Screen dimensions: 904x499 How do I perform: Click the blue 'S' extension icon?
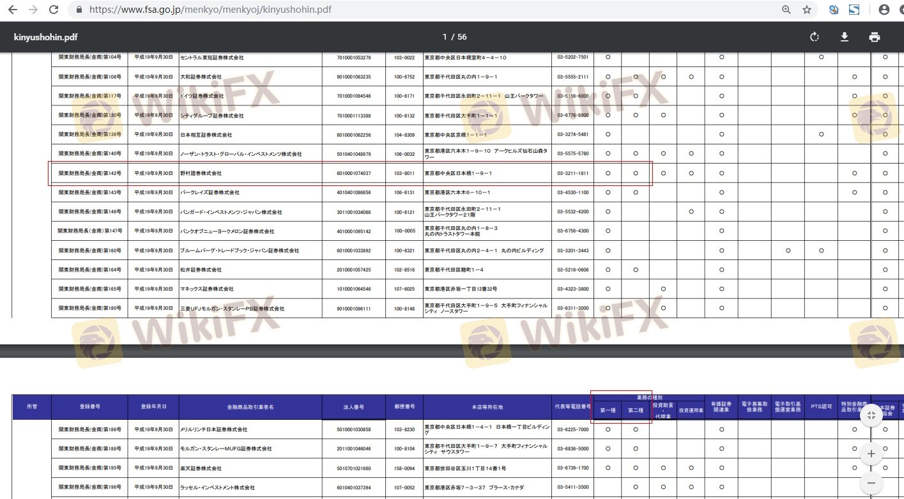(854, 10)
